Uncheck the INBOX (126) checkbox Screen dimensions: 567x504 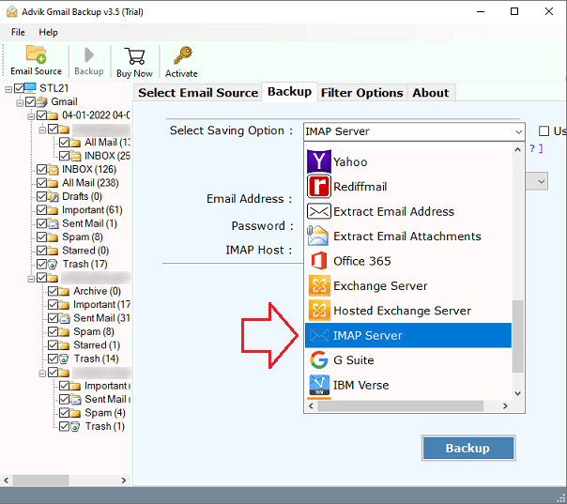coord(41,169)
